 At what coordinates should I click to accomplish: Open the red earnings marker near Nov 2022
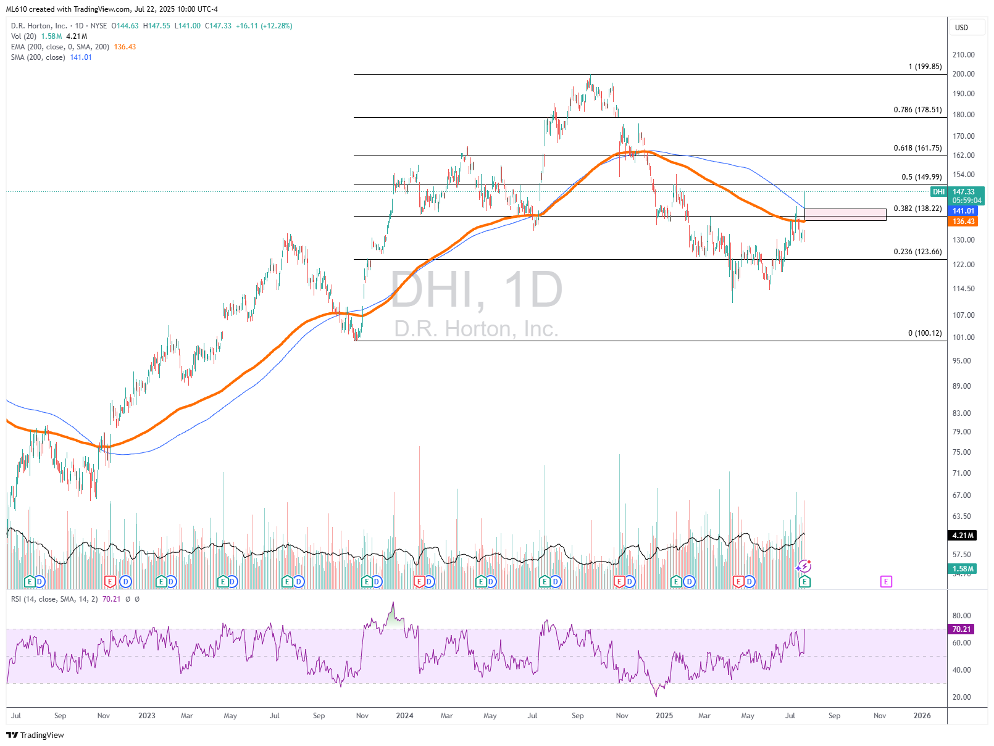coord(111,581)
